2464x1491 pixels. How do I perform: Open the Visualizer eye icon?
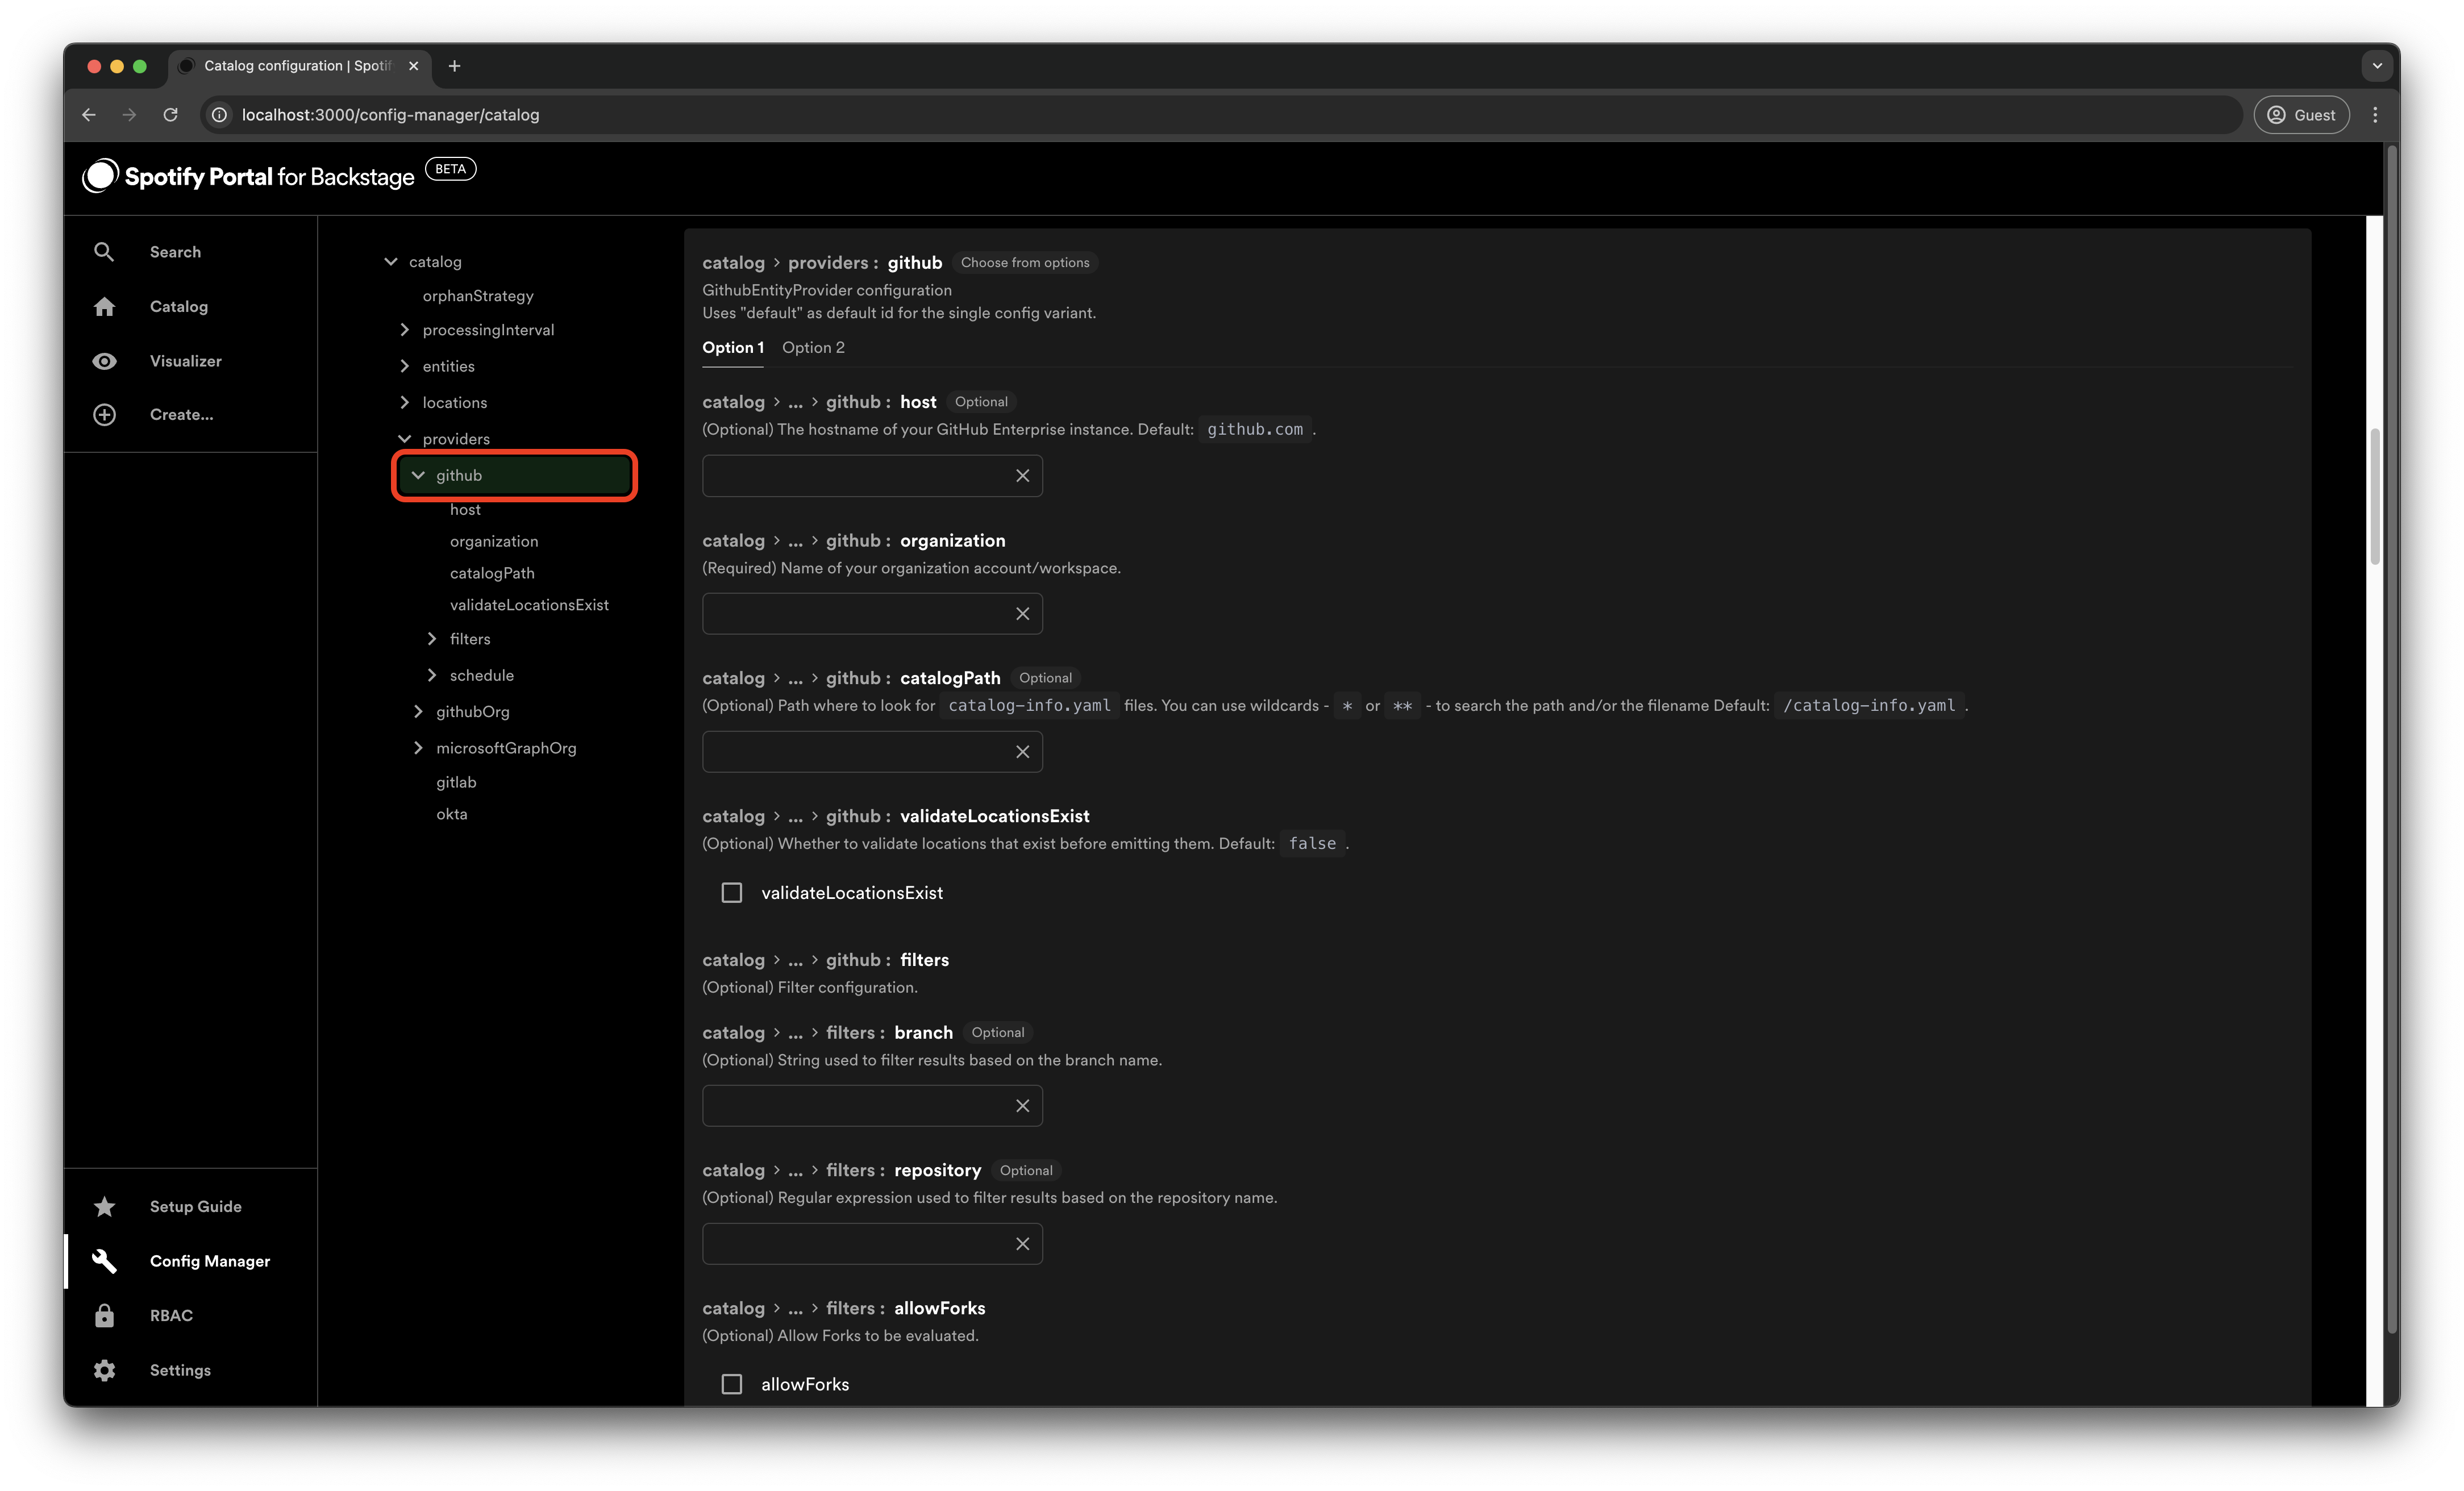[x=104, y=361]
